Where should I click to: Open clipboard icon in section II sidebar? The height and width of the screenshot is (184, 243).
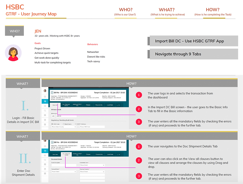click(x=45, y=169)
